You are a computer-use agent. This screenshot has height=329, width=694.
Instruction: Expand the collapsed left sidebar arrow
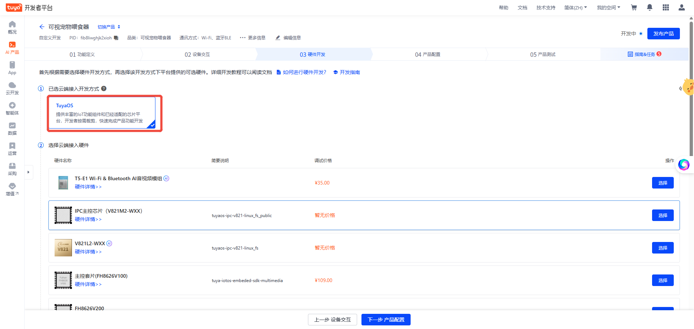point(29,172)
